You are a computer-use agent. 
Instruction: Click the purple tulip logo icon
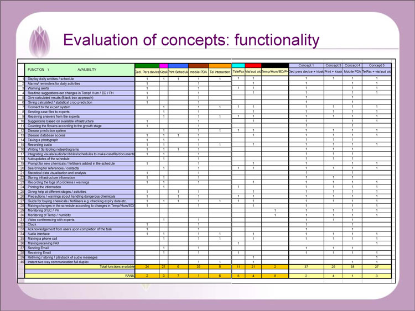pos(39,41)
